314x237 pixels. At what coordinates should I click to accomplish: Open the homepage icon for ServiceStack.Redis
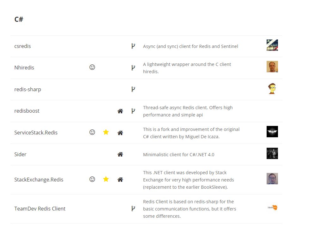pos(120,133)
